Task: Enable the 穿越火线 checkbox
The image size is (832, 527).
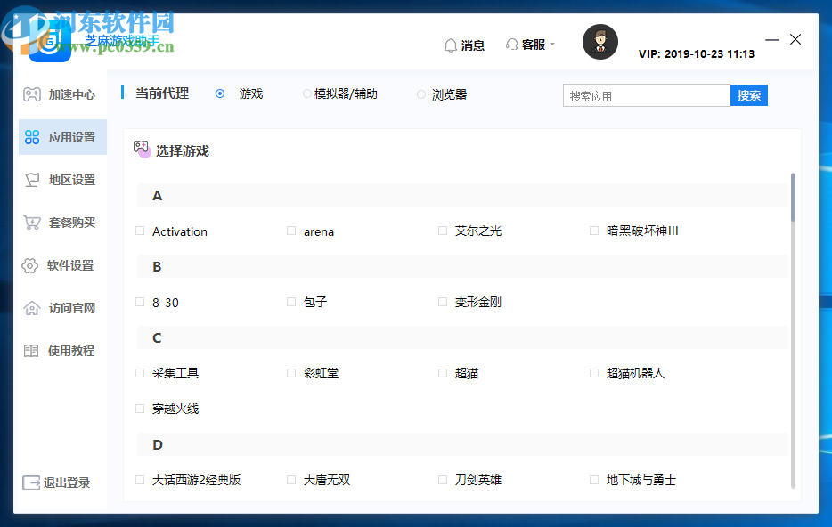Action: click(140, 409)
